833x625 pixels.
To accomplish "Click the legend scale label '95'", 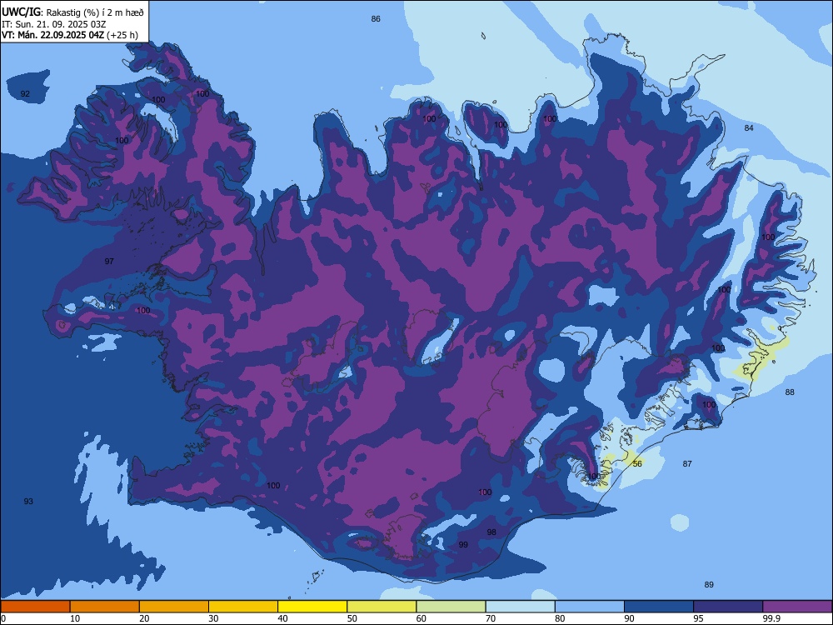I will [x=699, y=618].
